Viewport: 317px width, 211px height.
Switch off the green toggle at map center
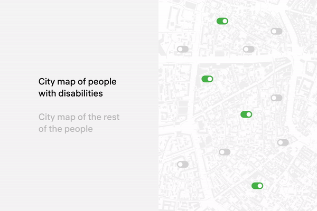pyautogui.click(x=246, y=114)
